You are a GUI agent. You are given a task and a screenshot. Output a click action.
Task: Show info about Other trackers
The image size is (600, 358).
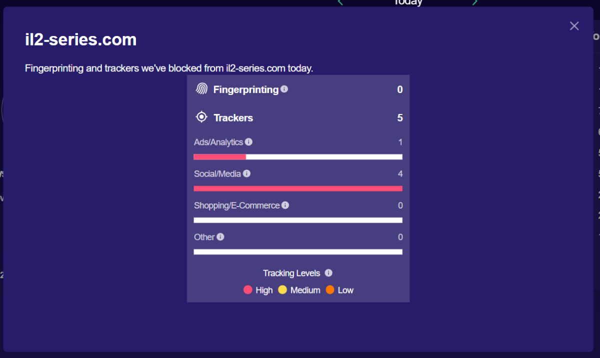click(220, 236)
